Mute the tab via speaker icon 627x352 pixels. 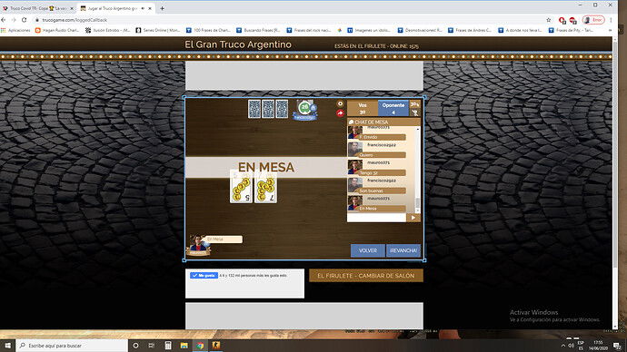143,8
